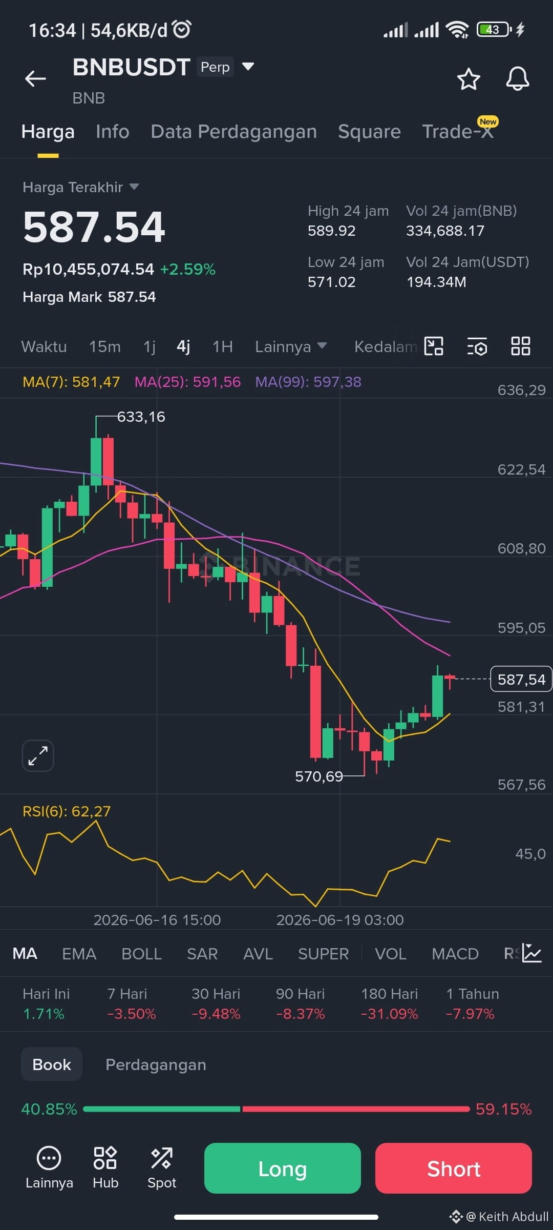Open the BNBUSDT pair selector dropdown arrow
This screenshot has width=553, height=1230.
[248, 67]
